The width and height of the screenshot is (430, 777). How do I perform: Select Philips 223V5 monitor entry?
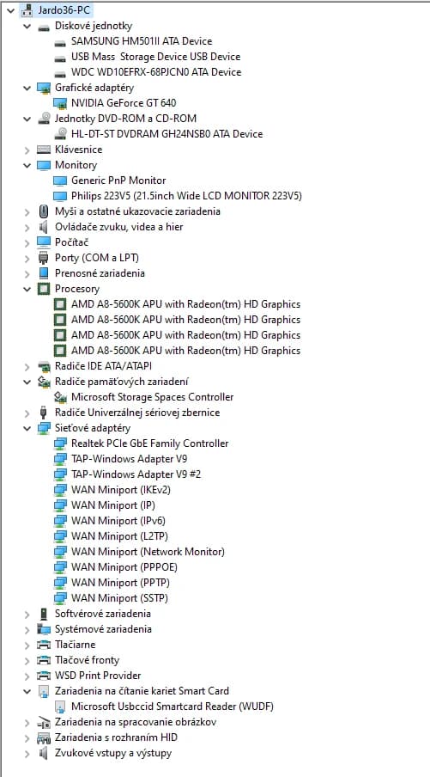click(x=186, y=196)
